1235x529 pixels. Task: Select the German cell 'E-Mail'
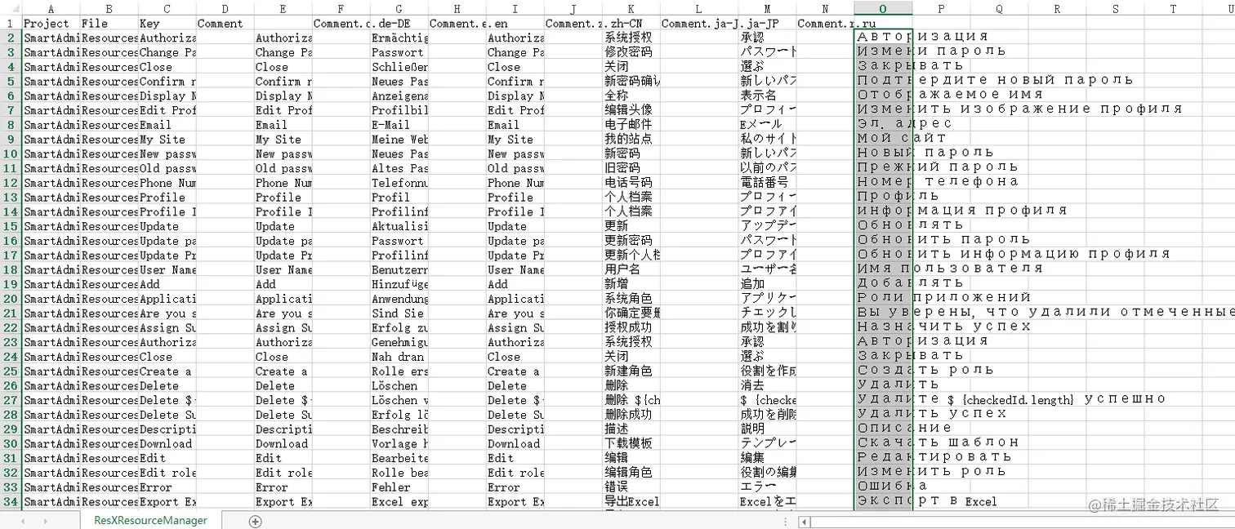(399, 125)
